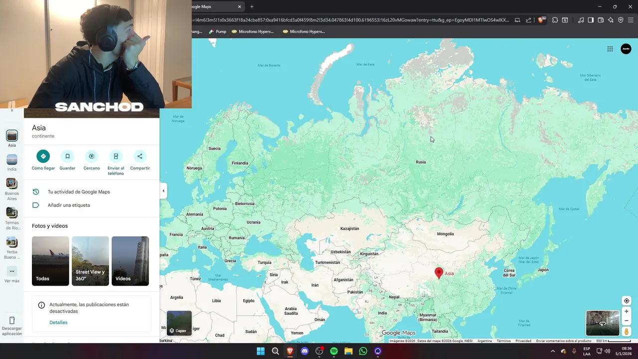
Task: Open the Todas photos thumbnail
Action: point(50,261)
